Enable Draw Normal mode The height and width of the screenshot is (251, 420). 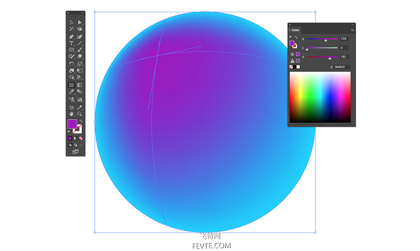[x=70, y=145]
